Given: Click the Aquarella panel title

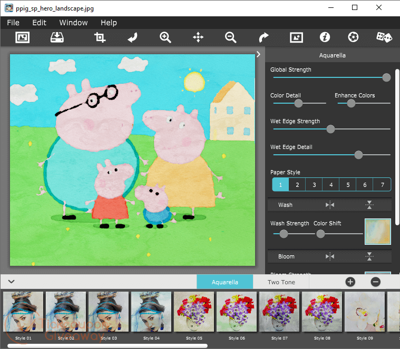Looking at the screenshot, I should (x=332, y=55).
